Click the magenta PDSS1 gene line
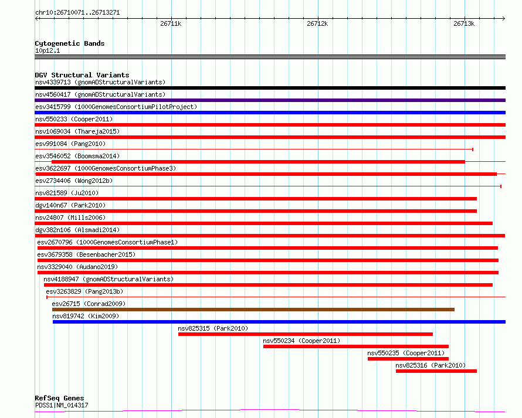This screenshot has width=522, height=418. coord(270,411)
